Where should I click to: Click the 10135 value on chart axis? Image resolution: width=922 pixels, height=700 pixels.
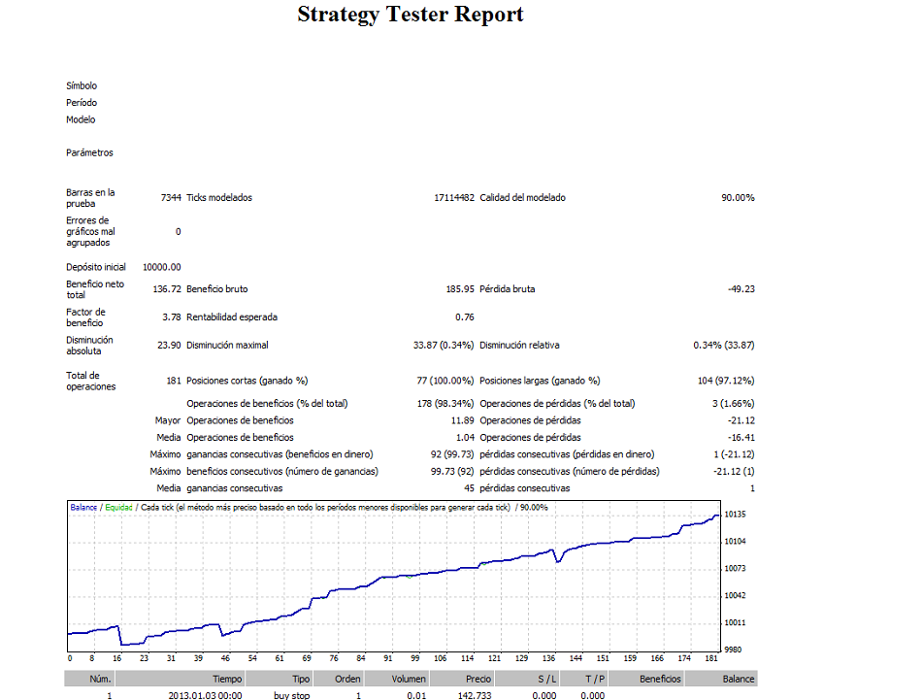735,514
